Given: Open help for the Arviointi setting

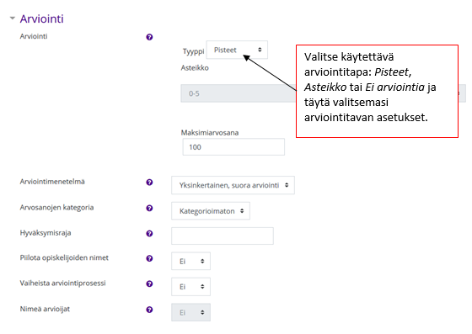Looking at the screenshot, I should pos(149,37).
